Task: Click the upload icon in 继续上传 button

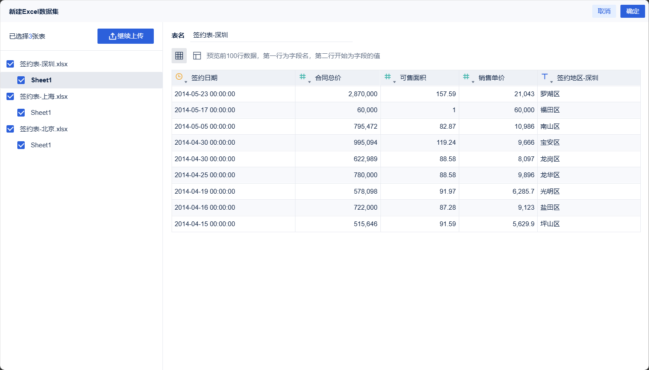Action: tap(112, 36)
